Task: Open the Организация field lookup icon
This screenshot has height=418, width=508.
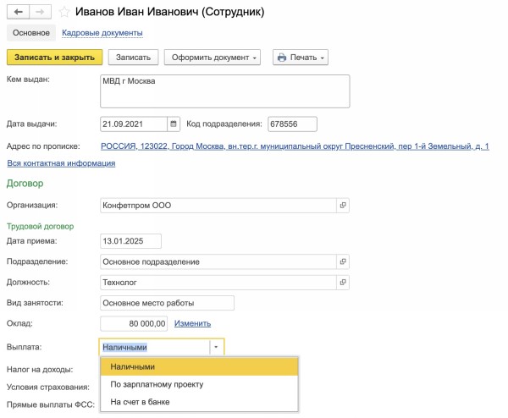Action: tap(343, 205)
